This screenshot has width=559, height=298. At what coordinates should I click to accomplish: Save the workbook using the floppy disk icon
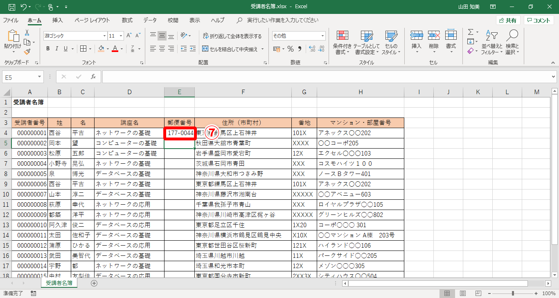click(12, 7)
